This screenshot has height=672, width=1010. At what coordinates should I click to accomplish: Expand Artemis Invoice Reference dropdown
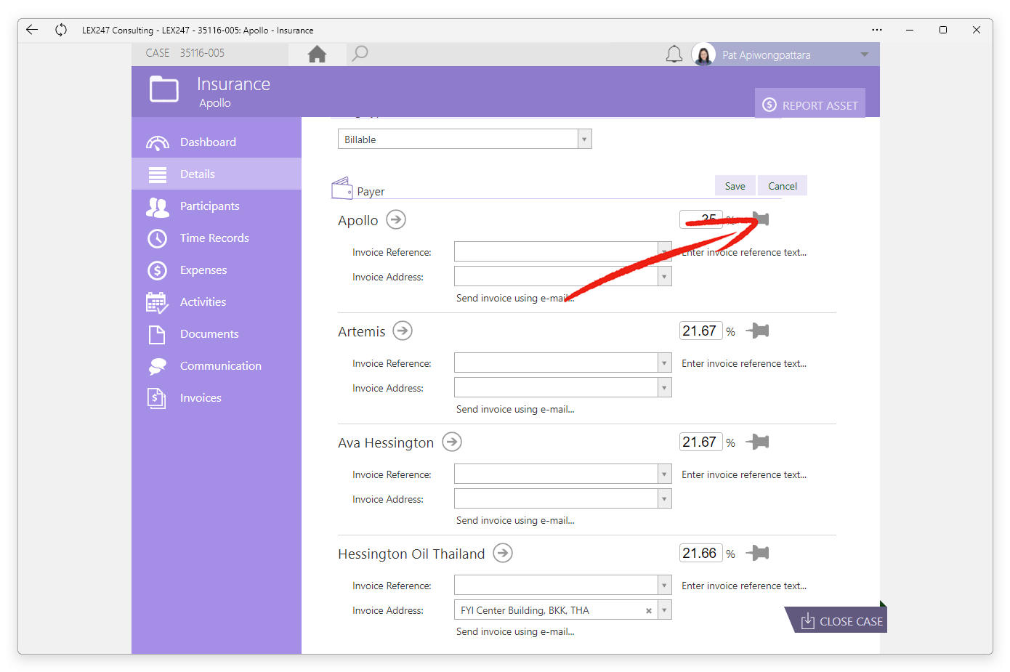pyautogui.click(x=664, y=363)
